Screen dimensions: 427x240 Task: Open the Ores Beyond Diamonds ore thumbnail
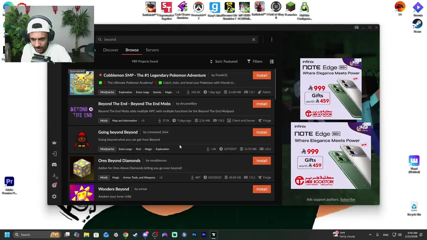(82, 168)
